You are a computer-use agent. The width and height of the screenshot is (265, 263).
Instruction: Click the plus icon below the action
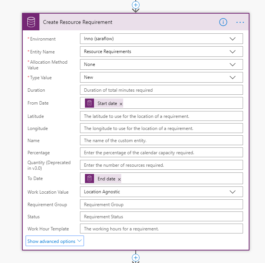136,257
